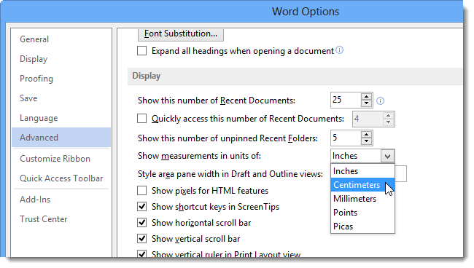Click the Recent Documents number field showing 25

click(x=346, y=100)
